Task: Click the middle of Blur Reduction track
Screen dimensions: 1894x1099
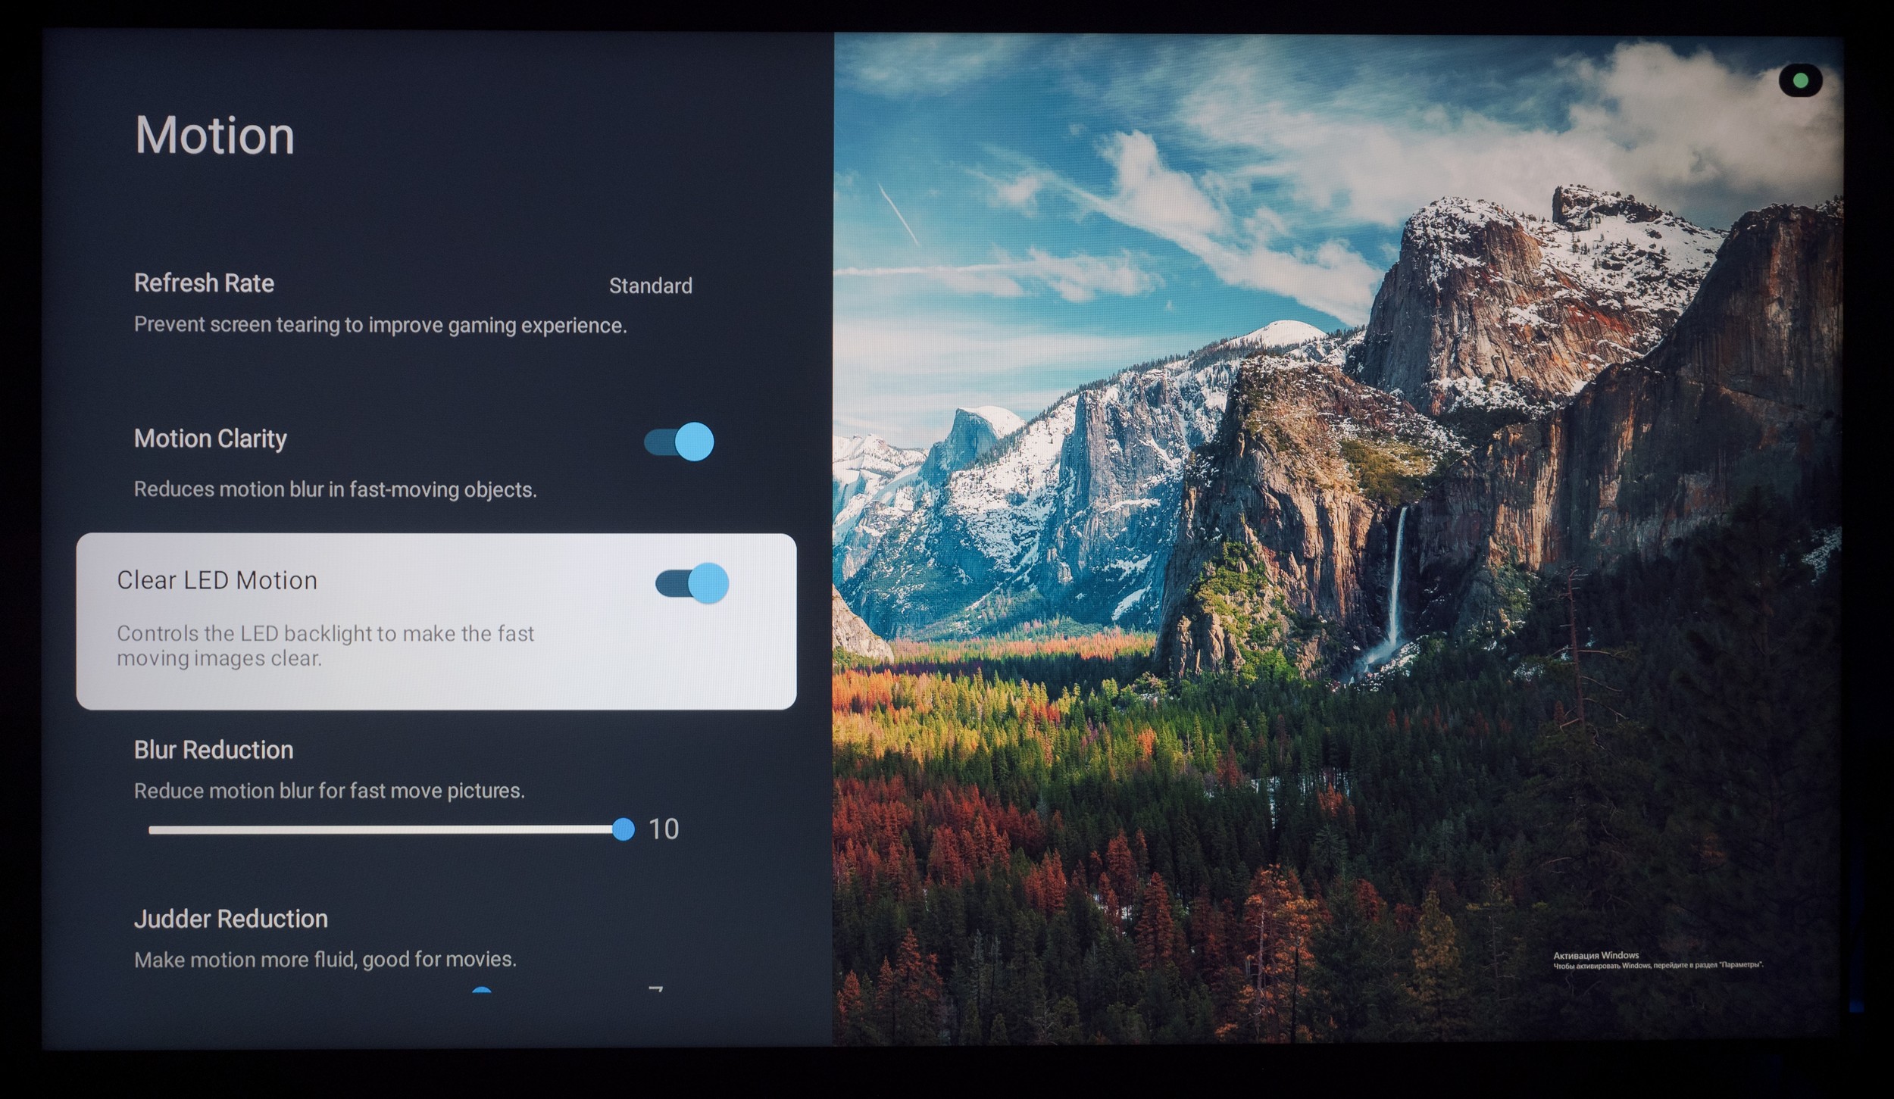Action: click(x=385, y=829)
